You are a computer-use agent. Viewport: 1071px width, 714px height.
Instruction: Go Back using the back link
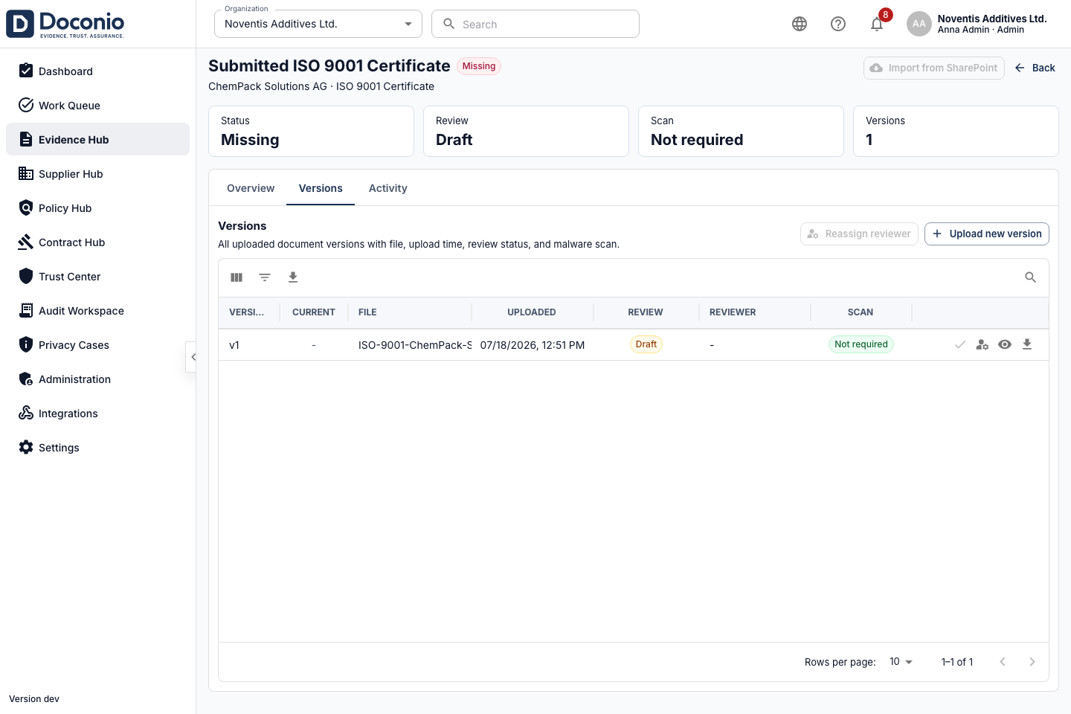pos(1035,68)
